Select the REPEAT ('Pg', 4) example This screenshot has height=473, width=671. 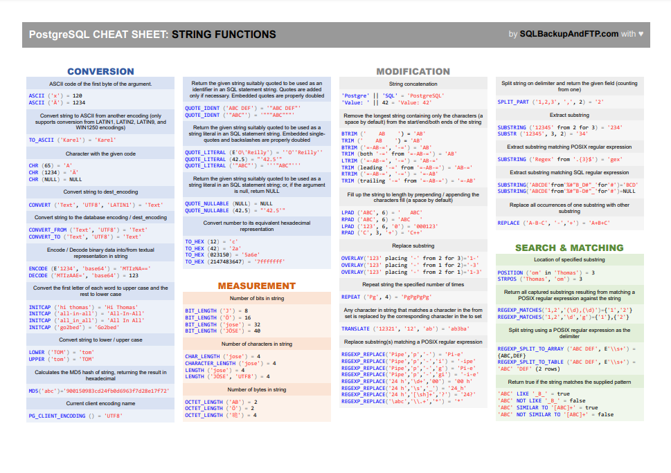coord(386,297)
